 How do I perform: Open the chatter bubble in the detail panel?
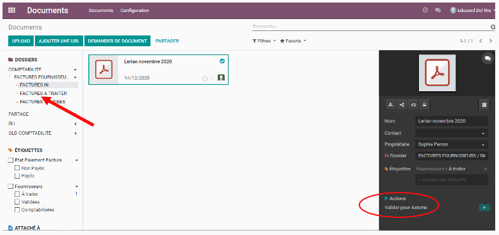click(x=488, y=58)
